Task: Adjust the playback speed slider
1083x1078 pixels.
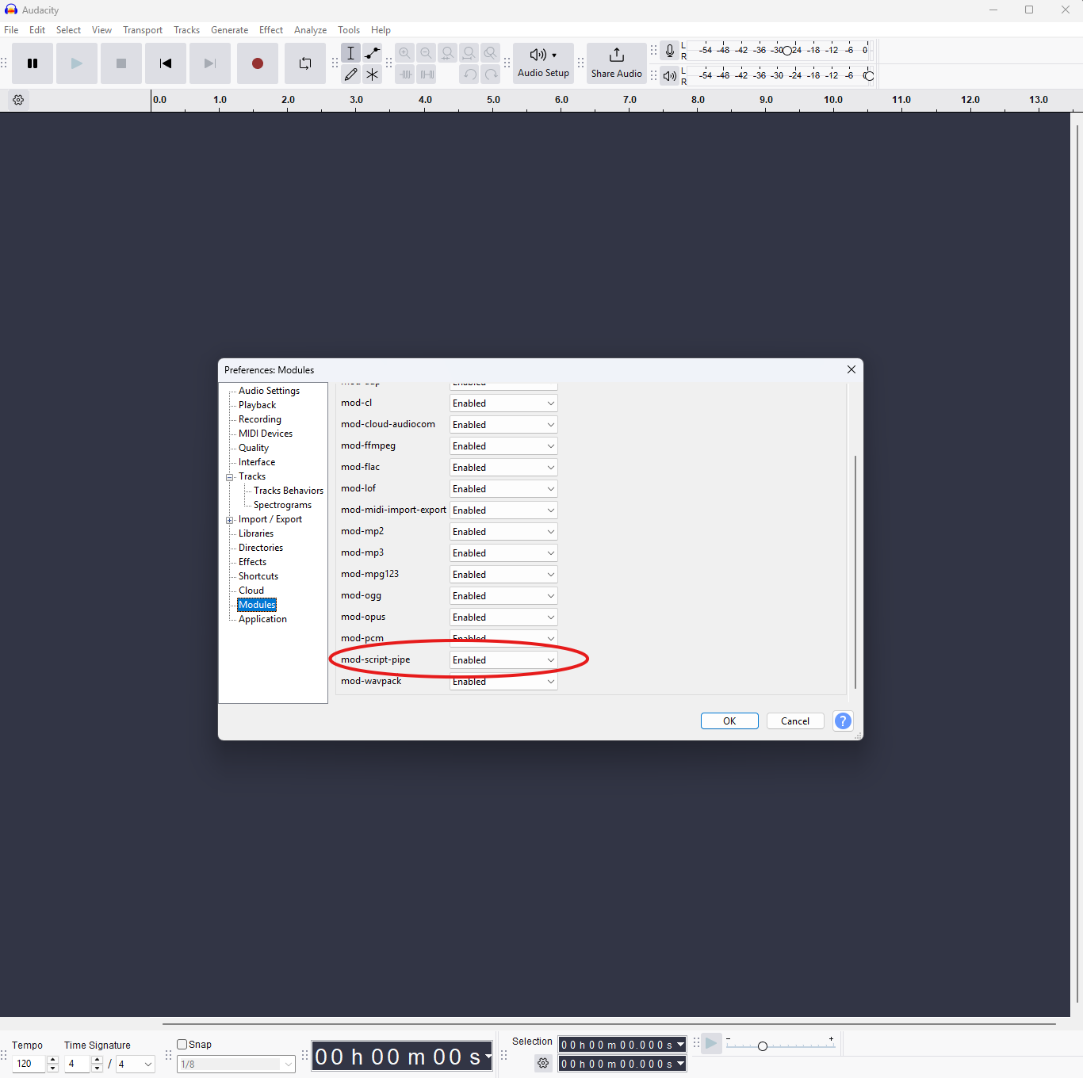Action: tap(763, 1045)
